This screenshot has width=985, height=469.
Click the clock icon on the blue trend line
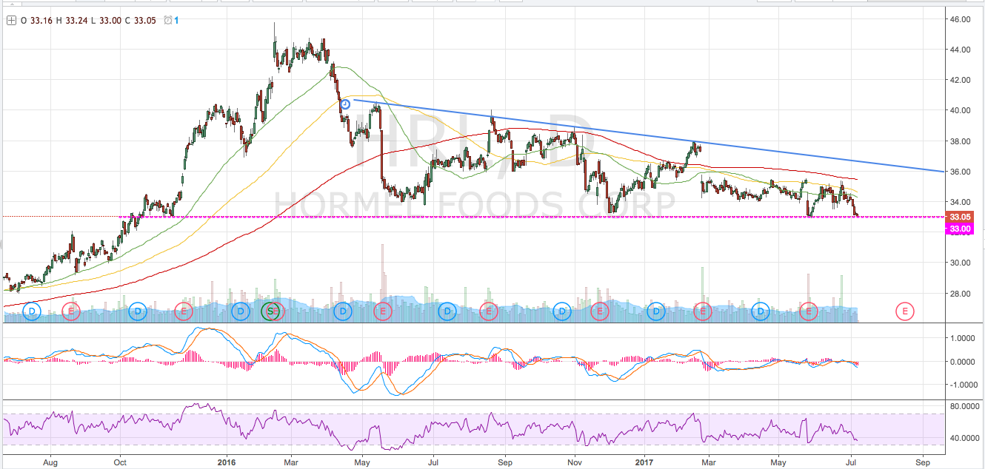345,104
